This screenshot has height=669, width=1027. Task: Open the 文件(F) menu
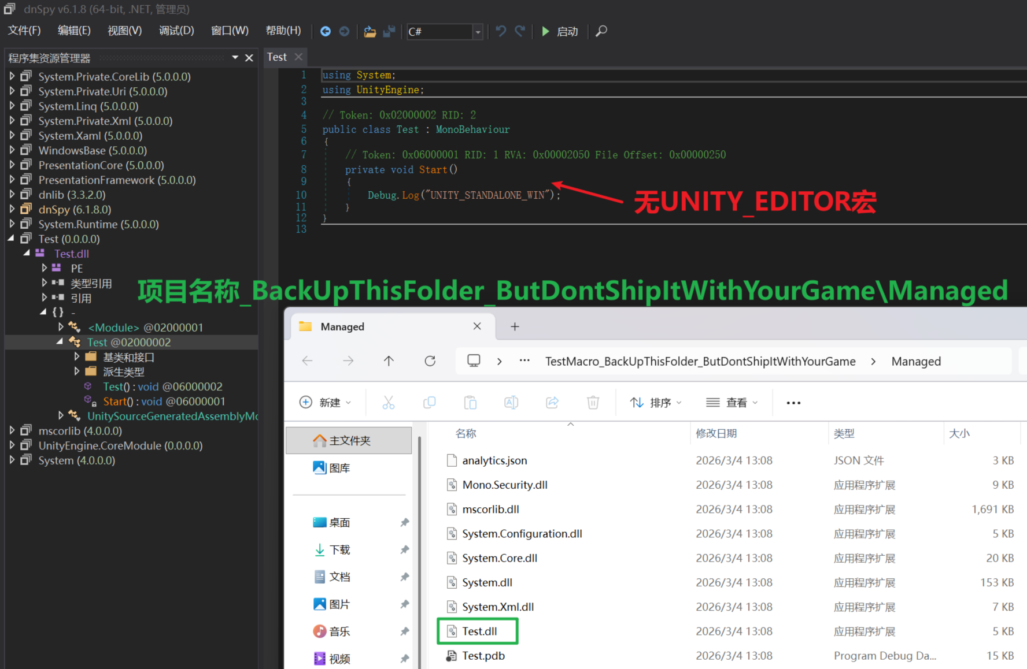coord(24,31)
